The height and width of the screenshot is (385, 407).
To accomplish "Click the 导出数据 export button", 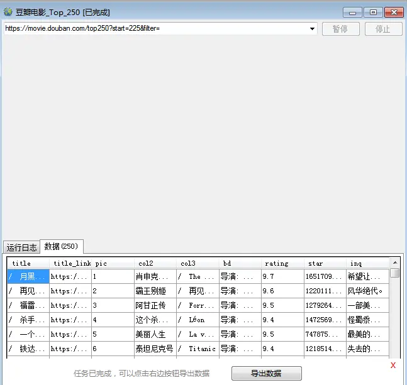I will click(266, 373).
